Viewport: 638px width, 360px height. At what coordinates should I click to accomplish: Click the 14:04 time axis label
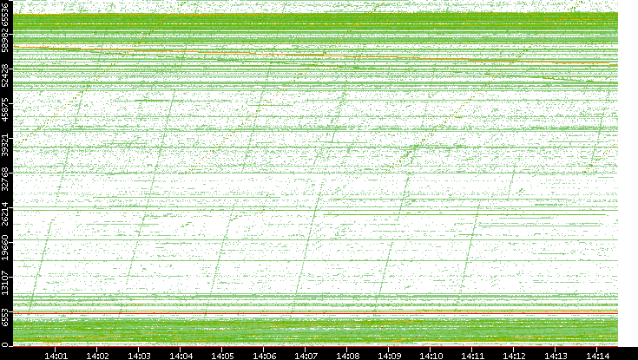[181, 356]
